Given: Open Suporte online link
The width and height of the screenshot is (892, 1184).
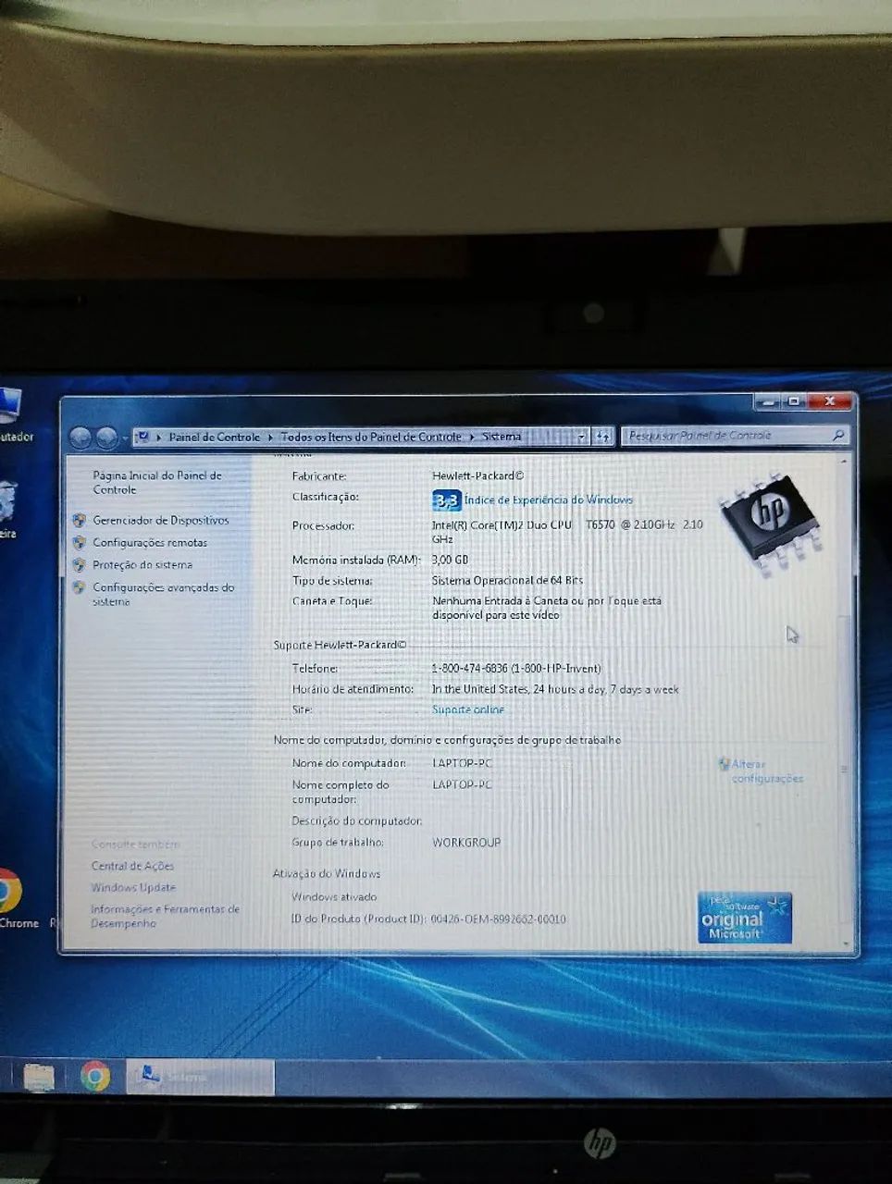Looking at the screenshot, I should tap(468, 709).
